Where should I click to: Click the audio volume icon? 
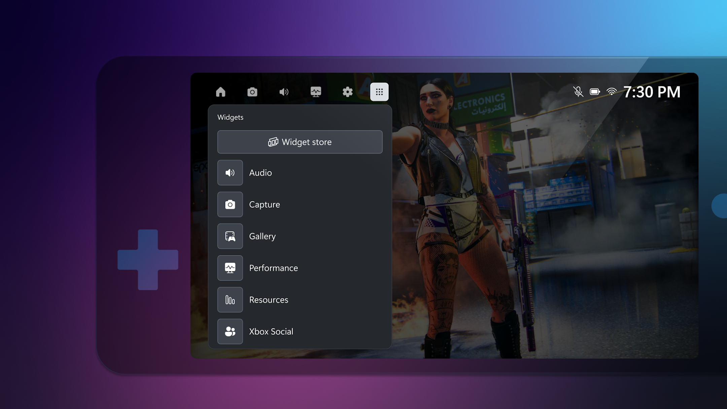coord(284,92)
